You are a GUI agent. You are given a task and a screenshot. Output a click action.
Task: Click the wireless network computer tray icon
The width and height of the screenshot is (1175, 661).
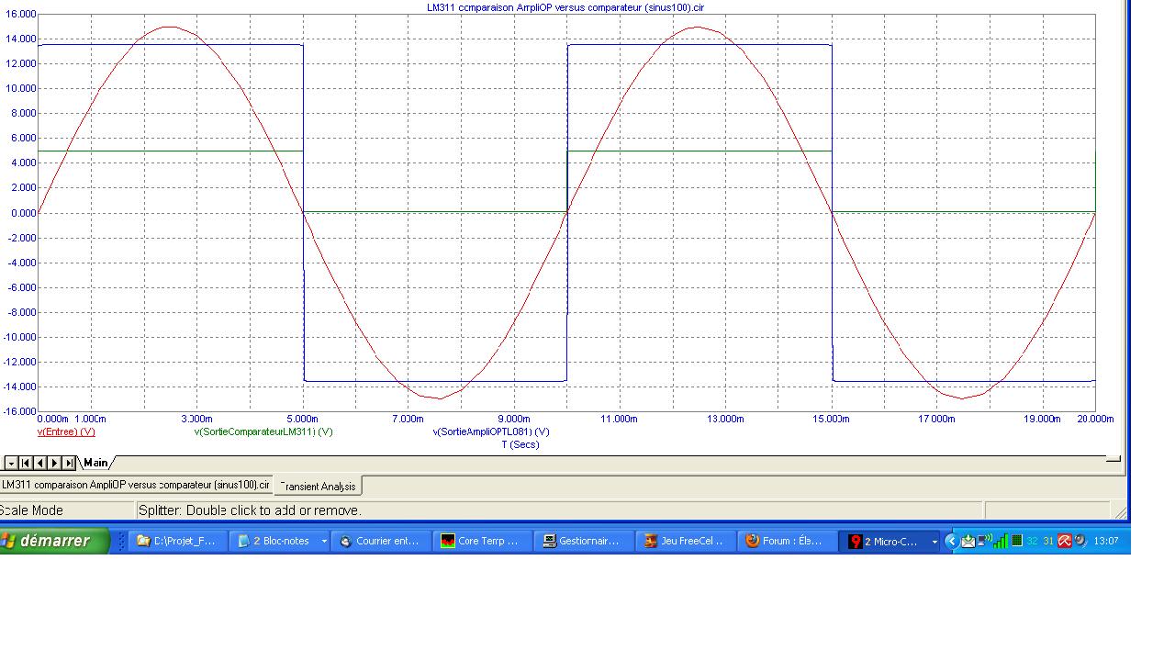(984, 541)
